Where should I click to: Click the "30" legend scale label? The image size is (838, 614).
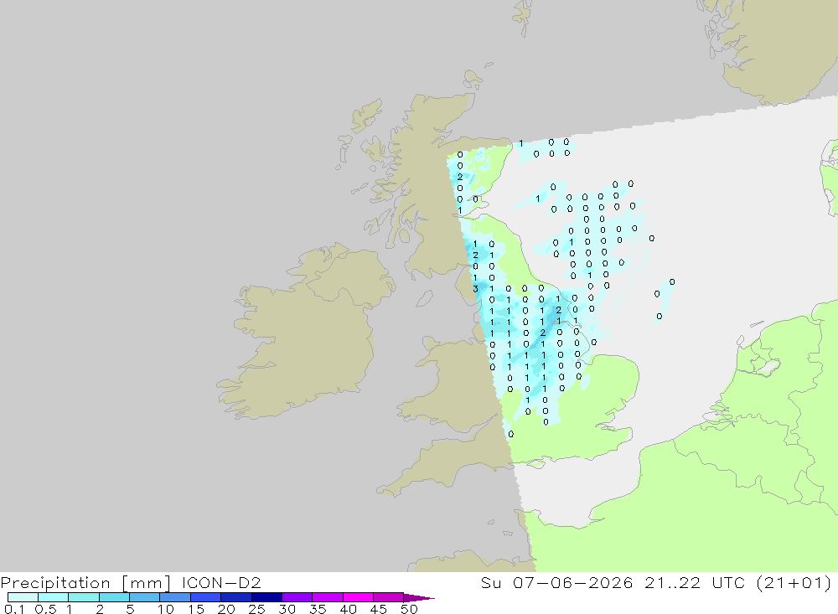click(x=287, y=609)
